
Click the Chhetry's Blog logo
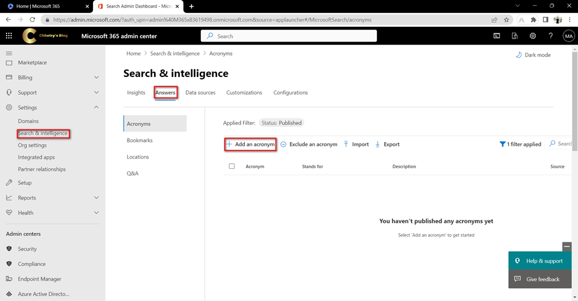pos(45,36)
